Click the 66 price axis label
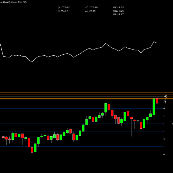 tap(164, 154)
